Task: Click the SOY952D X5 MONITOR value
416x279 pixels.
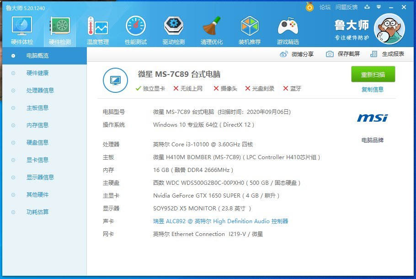Action: point(202,209)
